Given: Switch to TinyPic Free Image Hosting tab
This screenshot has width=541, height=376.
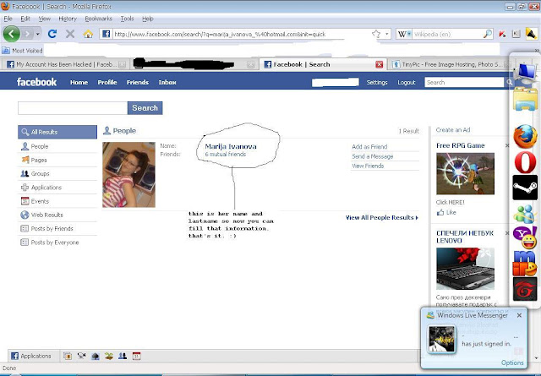Looking at the screenshot, I should coord(451,64).
